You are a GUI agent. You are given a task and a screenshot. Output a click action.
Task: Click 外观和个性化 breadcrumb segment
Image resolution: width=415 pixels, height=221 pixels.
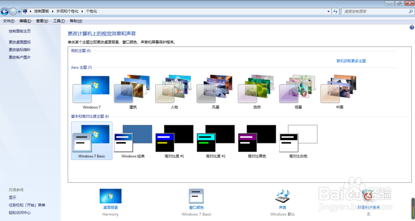67,11
